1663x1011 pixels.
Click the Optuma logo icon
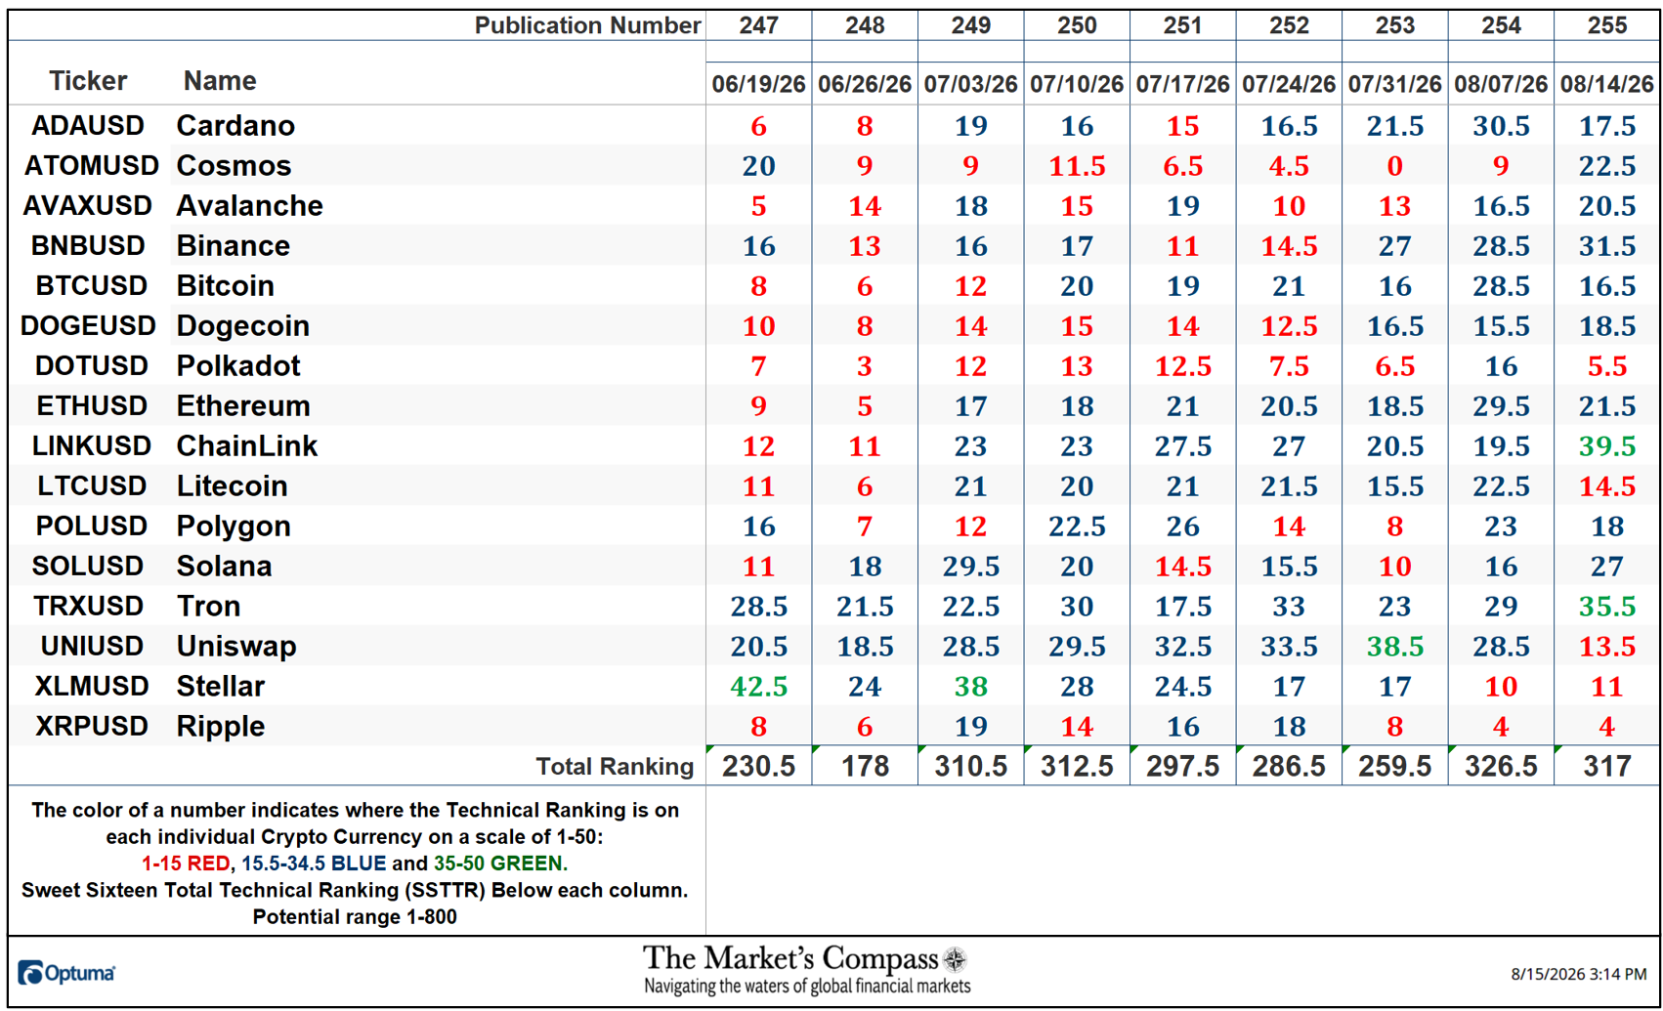coord(31,973)
